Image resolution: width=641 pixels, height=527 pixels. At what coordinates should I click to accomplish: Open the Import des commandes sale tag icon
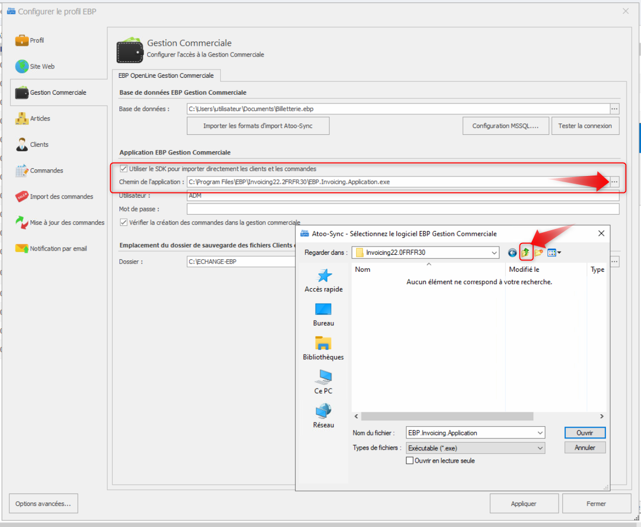[x=22, y=197]
